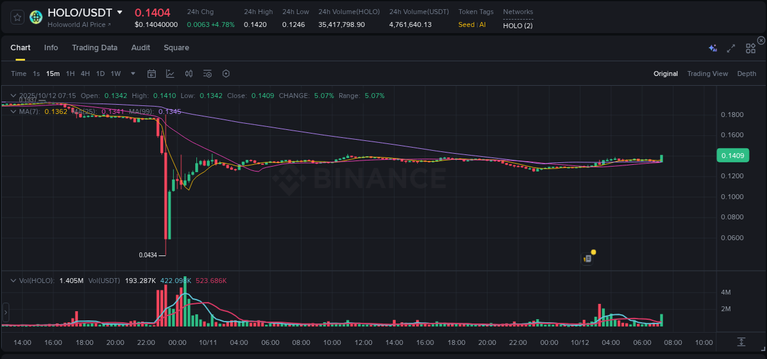Click the candlestick display settings icon
This screenshot has width=767, height=359.
coord(188,74)
